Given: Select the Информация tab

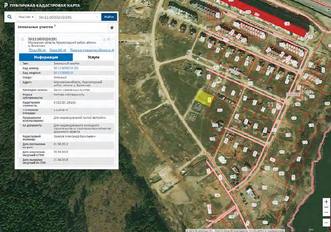Looking at the screenshot, I should pyautogui.click(x=46, y=57).
